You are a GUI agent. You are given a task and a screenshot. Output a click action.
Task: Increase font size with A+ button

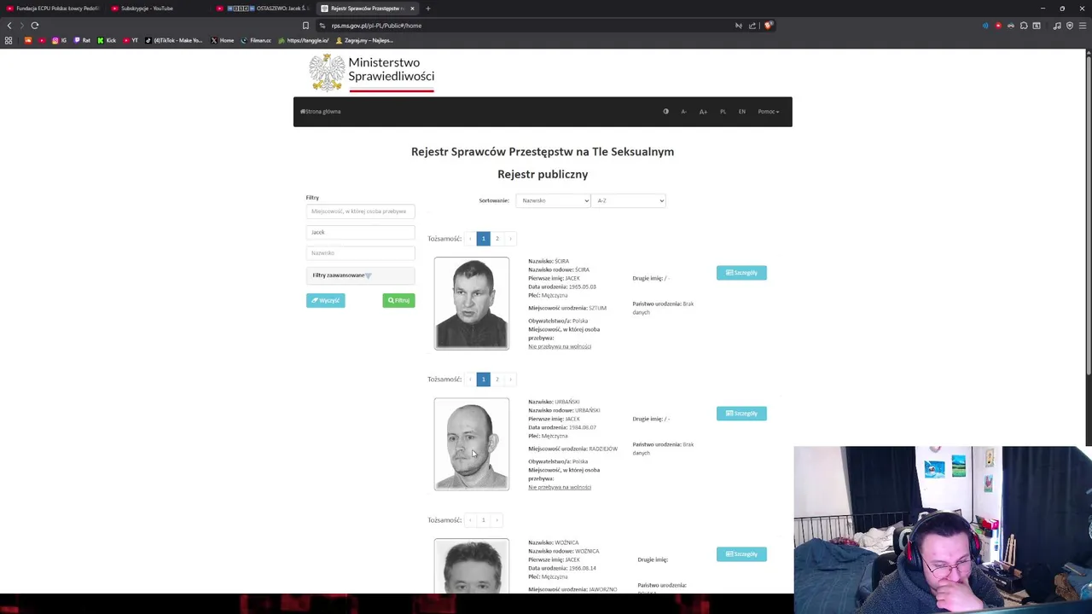703,112
